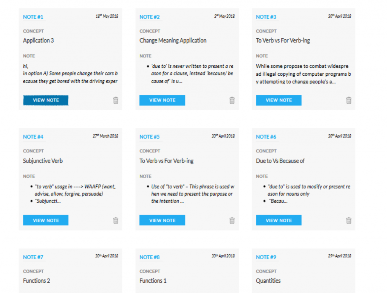Click View Note on Note #3

click(279, 100)
